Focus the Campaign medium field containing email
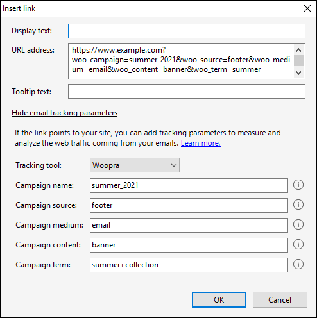Image resolution: width=317 pixels, height=318 pixels. [189, 225]
